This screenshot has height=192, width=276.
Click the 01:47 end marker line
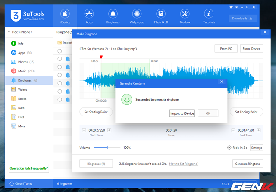150,69
